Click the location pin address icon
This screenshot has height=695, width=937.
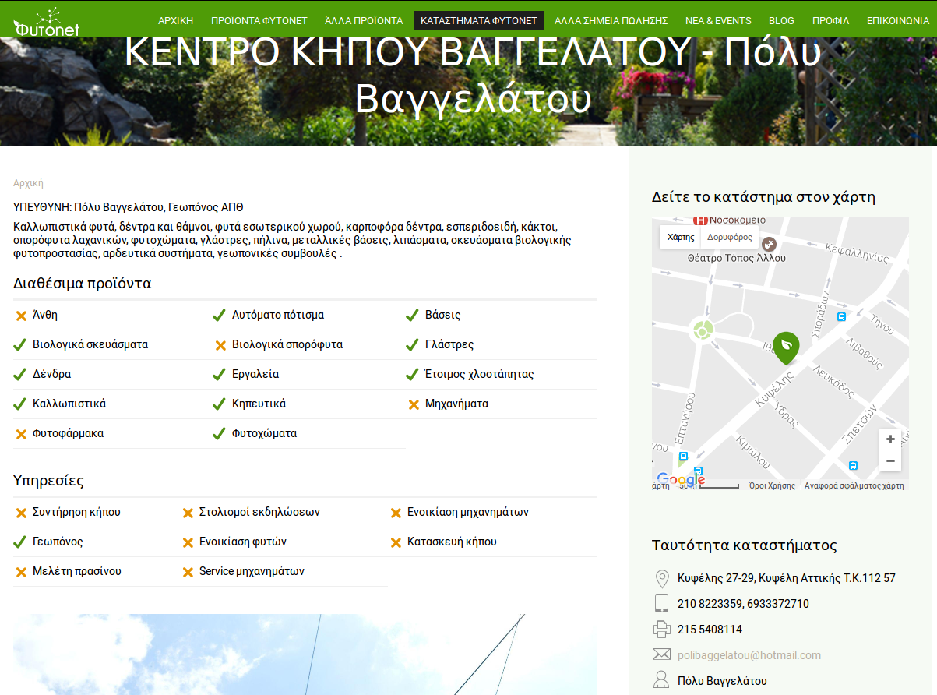click(x=661, y=578)
